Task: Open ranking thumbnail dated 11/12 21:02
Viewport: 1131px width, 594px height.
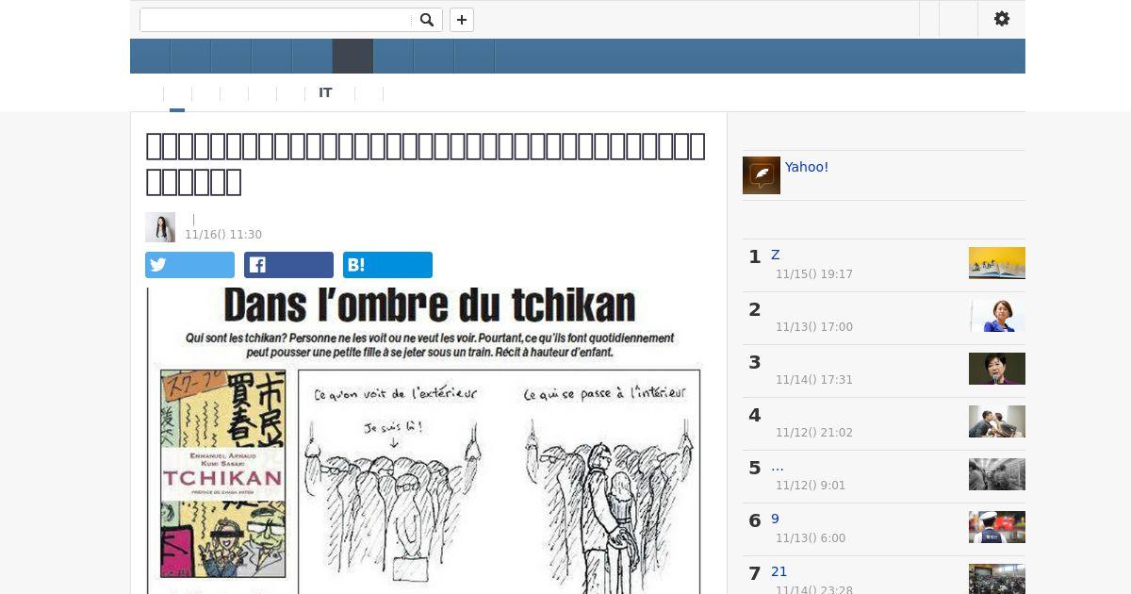Action: 997,421
